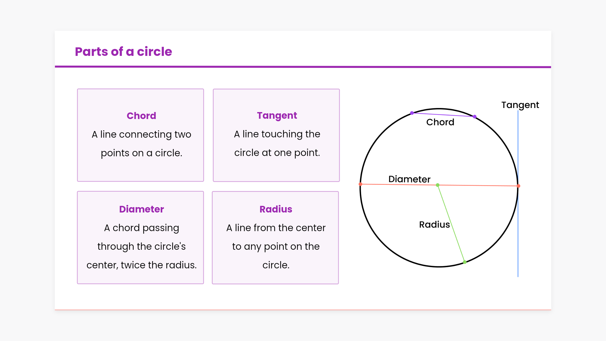The height and width of the screenshot is (341, 606).
Task: Click the right red diameter endpoint
Action: click(518, 186)
